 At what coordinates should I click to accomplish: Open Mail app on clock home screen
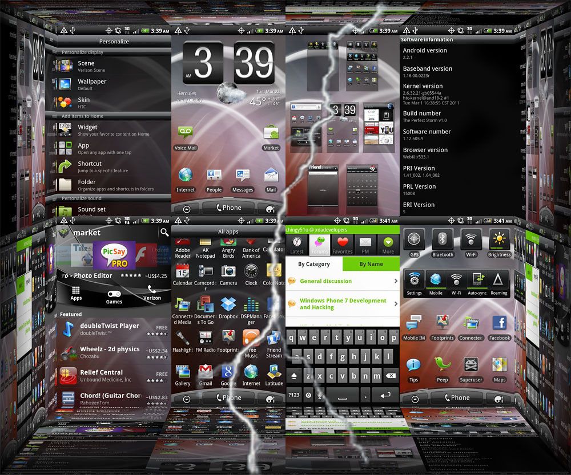[271, 180]
